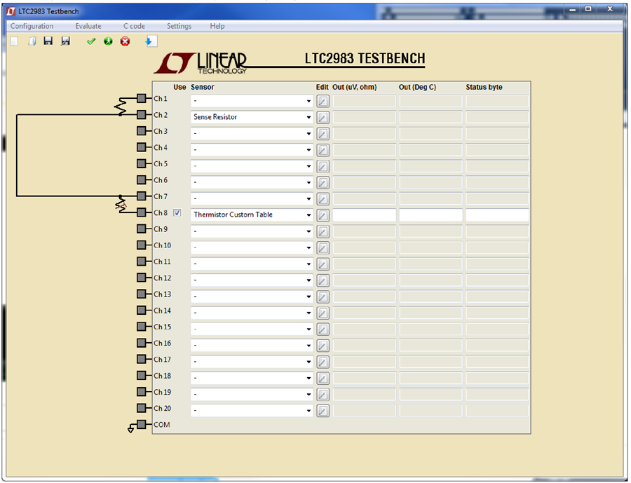This screenshot has height=483, width=631.
Task: Stop evaluation with the red X icon
Action: point(125,41)
